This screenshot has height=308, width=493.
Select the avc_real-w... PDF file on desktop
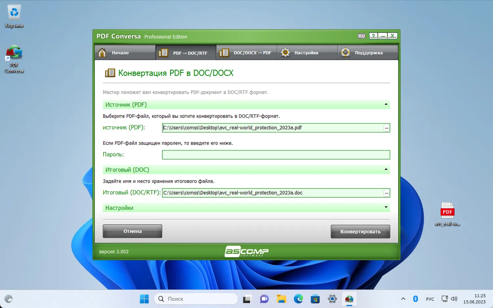[x=447, y=214]
